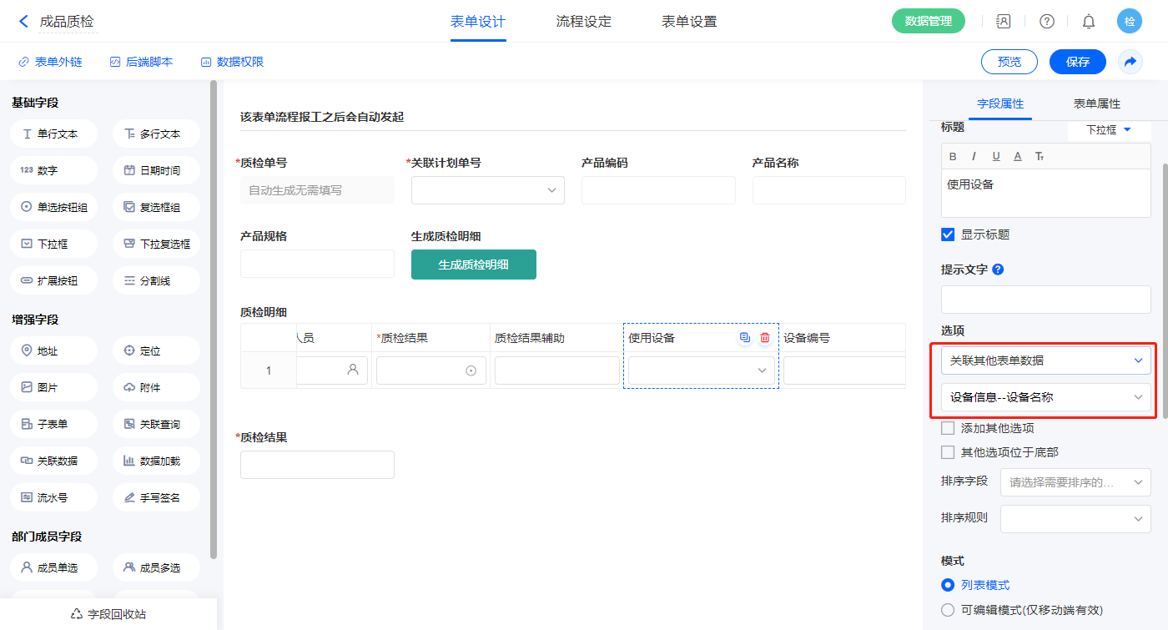Select the 可编辑模式 radio button
The height and width of the screenshot is (630, 1168).
click(x=948, y=610)
